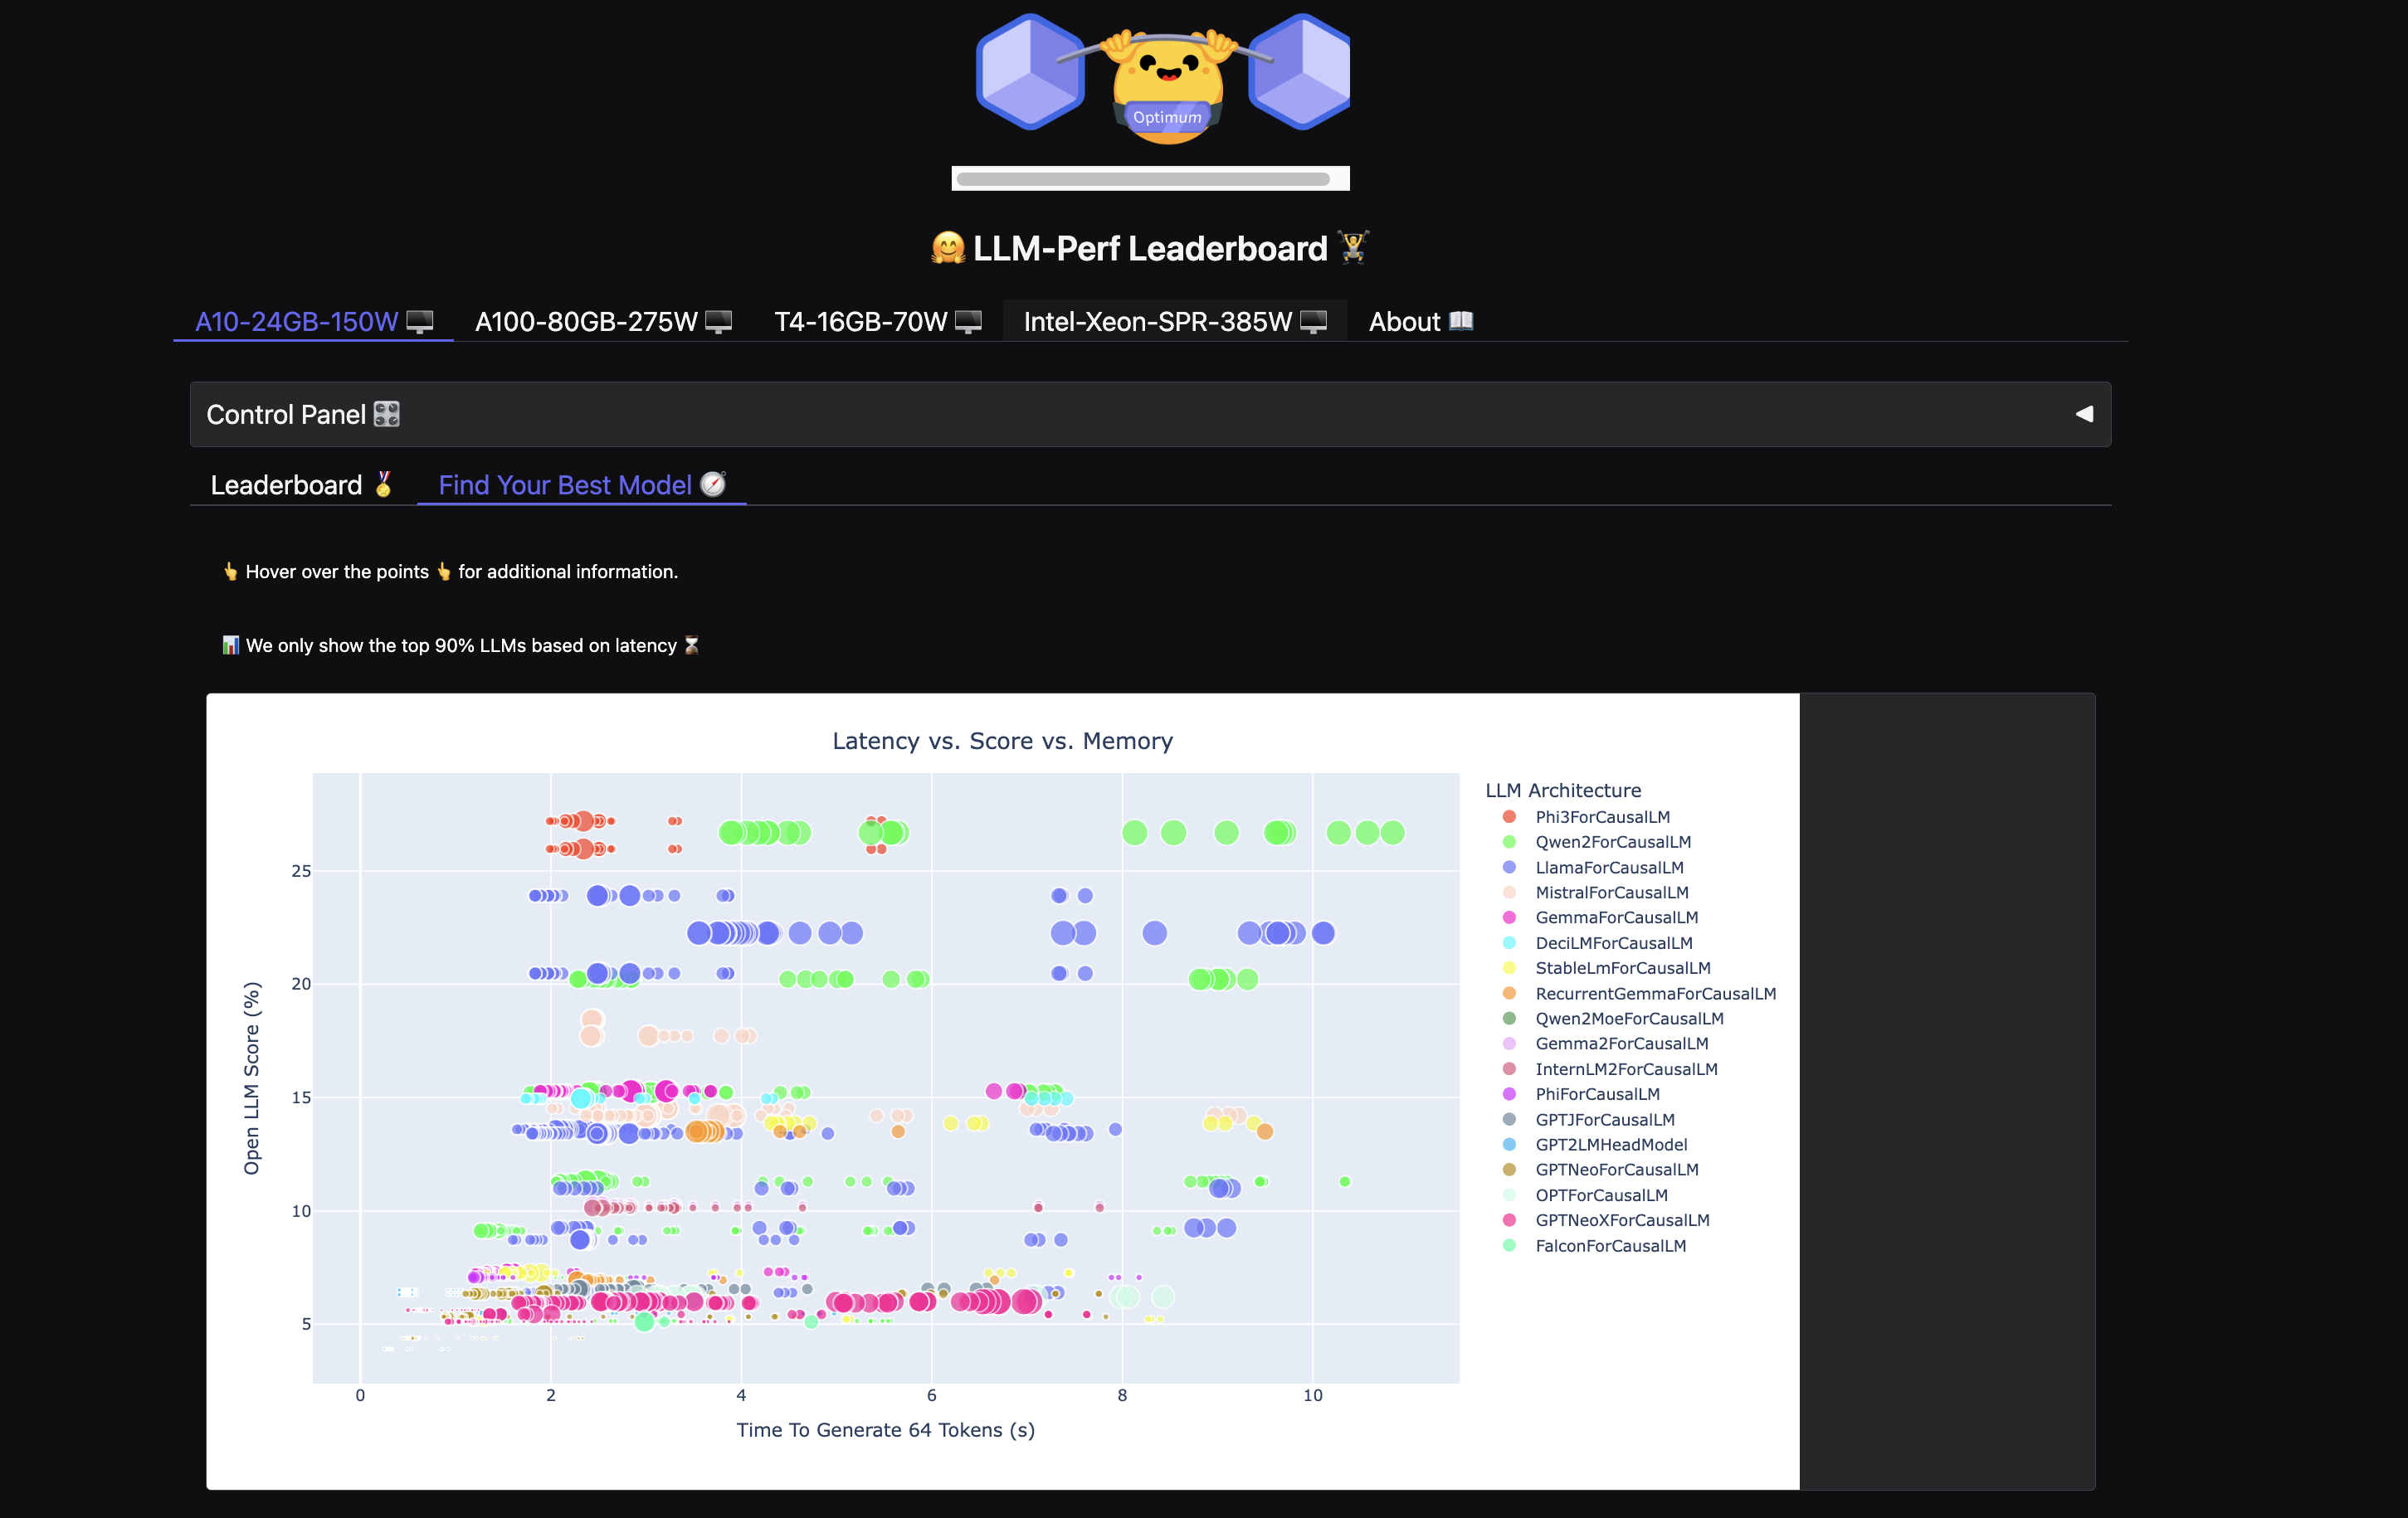Click the control knobs icon beside Control Panel
Image resolution: width=2408 pixels, height=1518 pixels.
click(387, 414)
